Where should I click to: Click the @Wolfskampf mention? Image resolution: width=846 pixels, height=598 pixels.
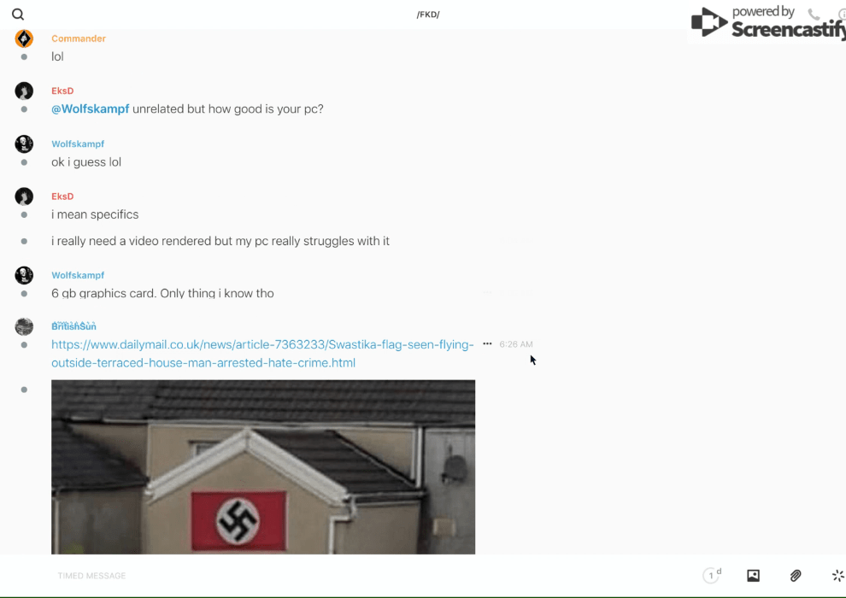point(90,109)
